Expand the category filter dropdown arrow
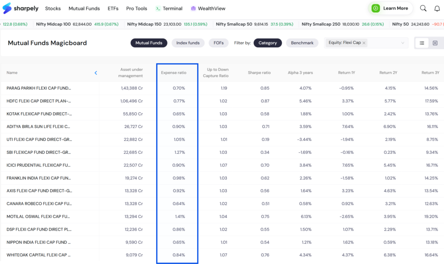Viewport: 444px width, 264px height. coord(402,43)
